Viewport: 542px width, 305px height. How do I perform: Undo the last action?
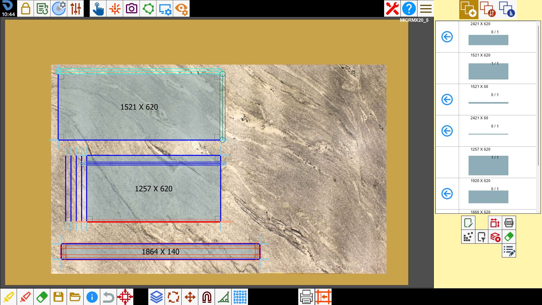(108, 297)
